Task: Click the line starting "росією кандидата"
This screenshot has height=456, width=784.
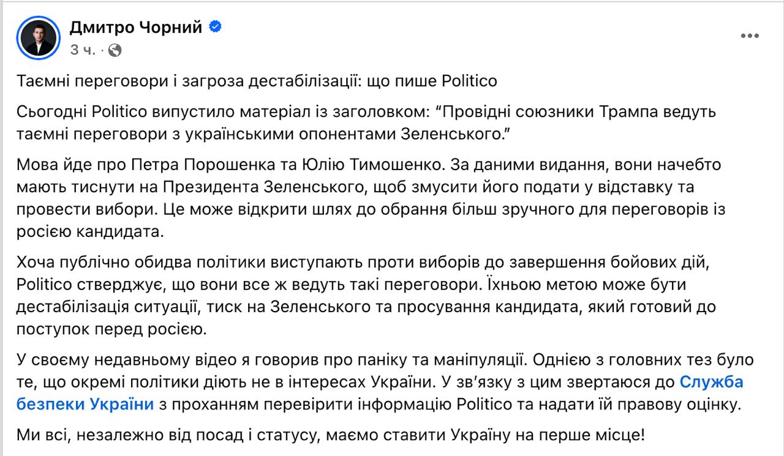Action: point(92,231)
